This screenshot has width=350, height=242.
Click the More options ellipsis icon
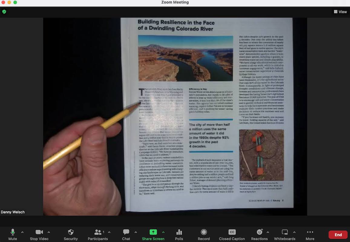310,232
